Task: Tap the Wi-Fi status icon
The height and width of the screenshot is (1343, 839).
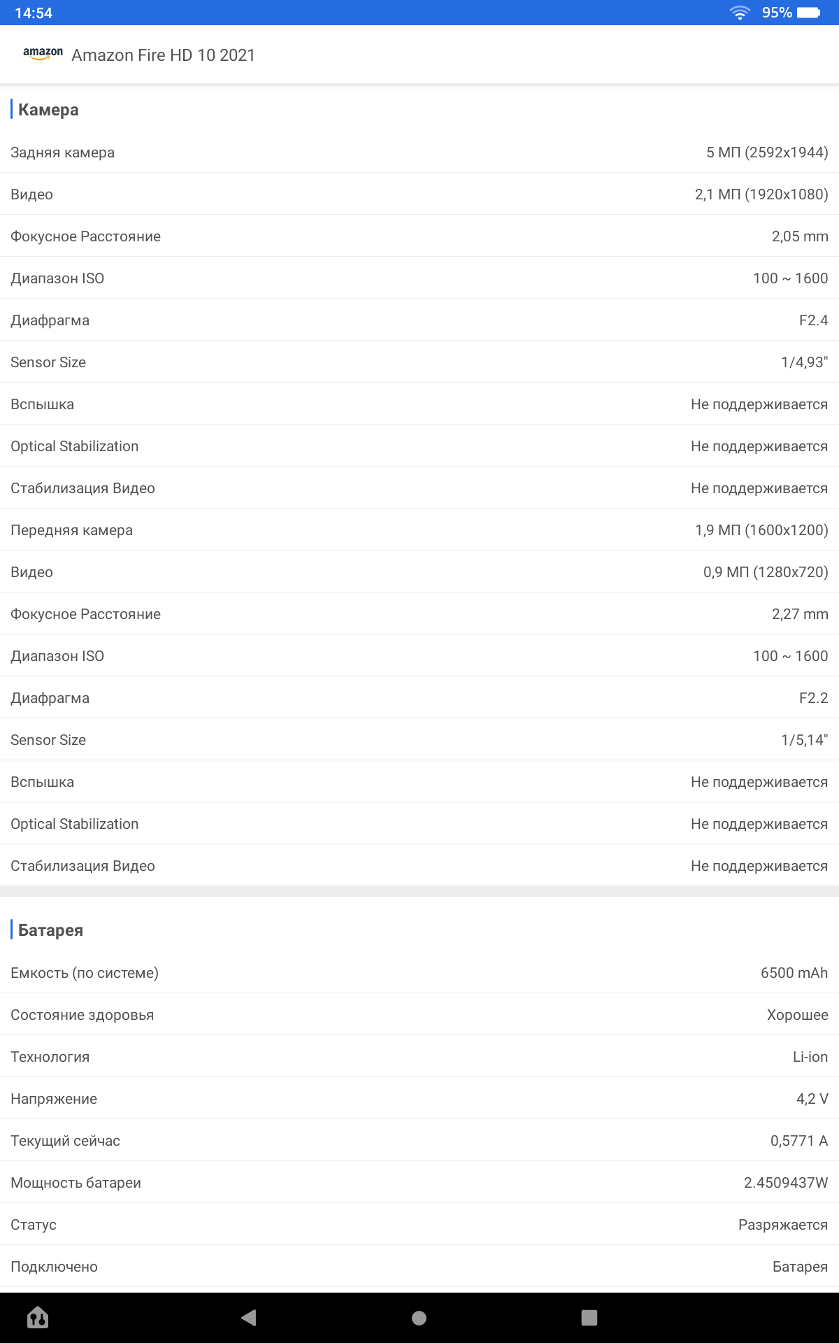Action: pyautogui.click(x=740, y=13)
